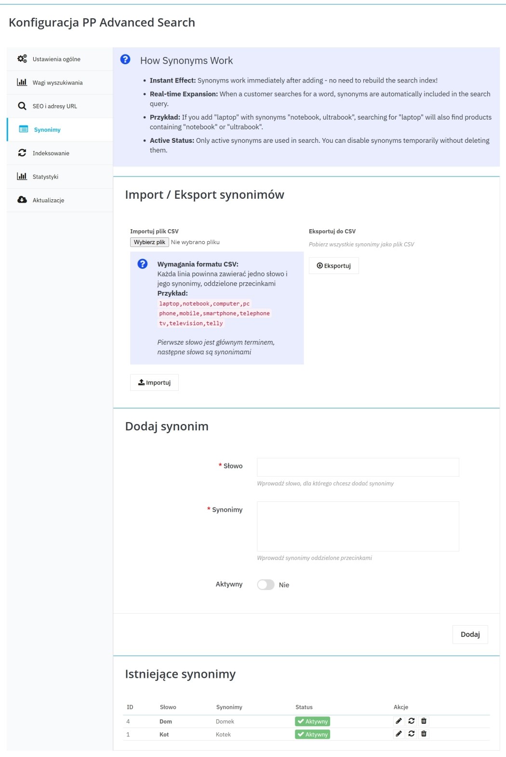Open the Aktualizacje tab

[60, 200]
